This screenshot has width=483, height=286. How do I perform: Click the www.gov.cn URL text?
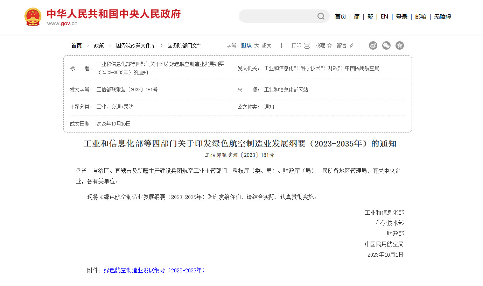tap(62, 24)
